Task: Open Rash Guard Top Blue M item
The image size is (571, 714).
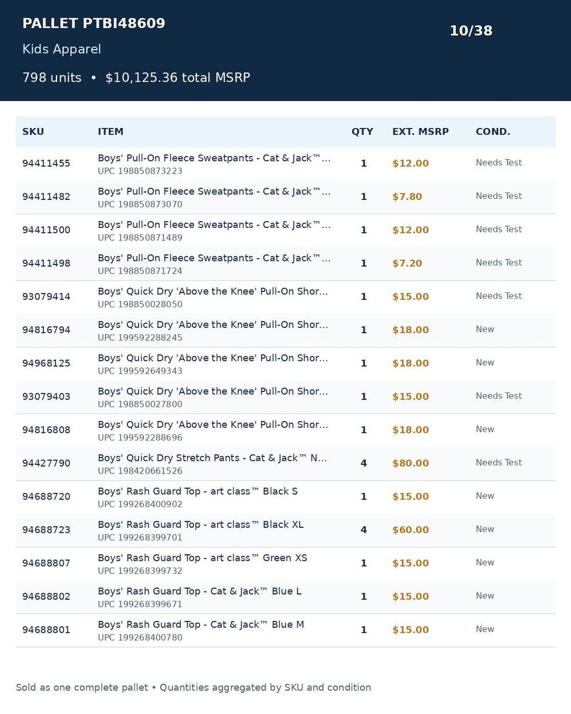Action: [x=201, y=625]
